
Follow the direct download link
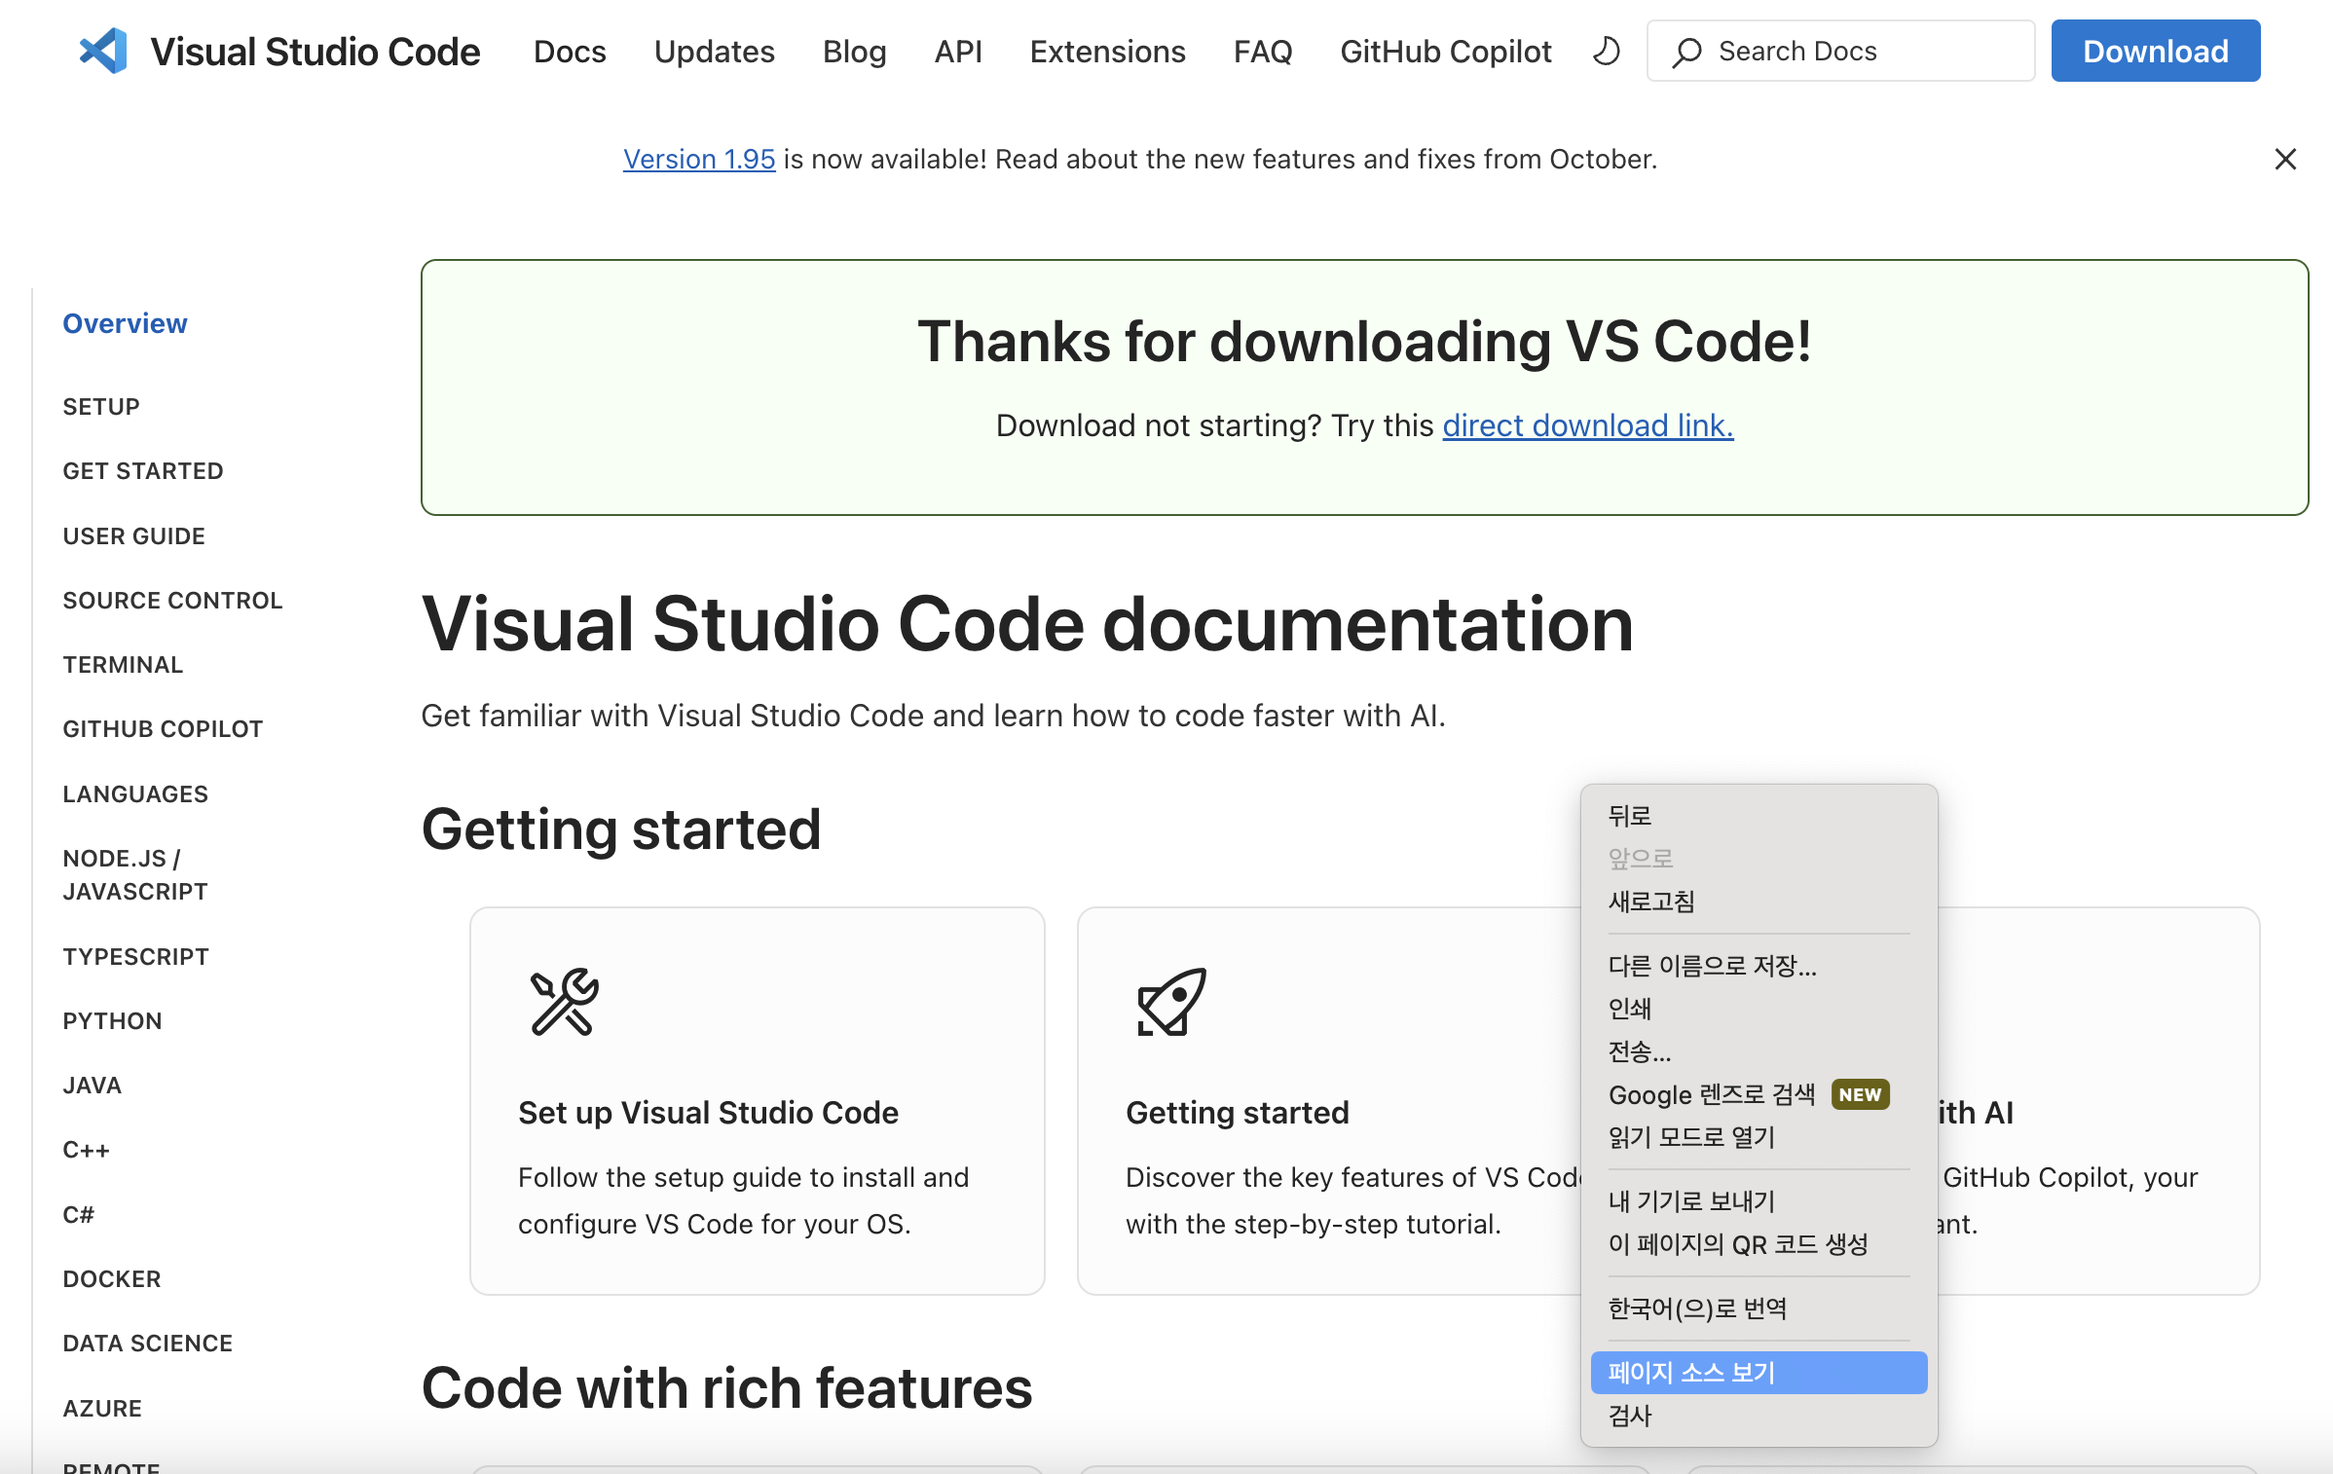[1587, 425]
